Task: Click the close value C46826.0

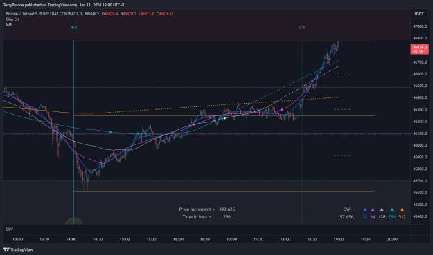Action: click(164, 14)
